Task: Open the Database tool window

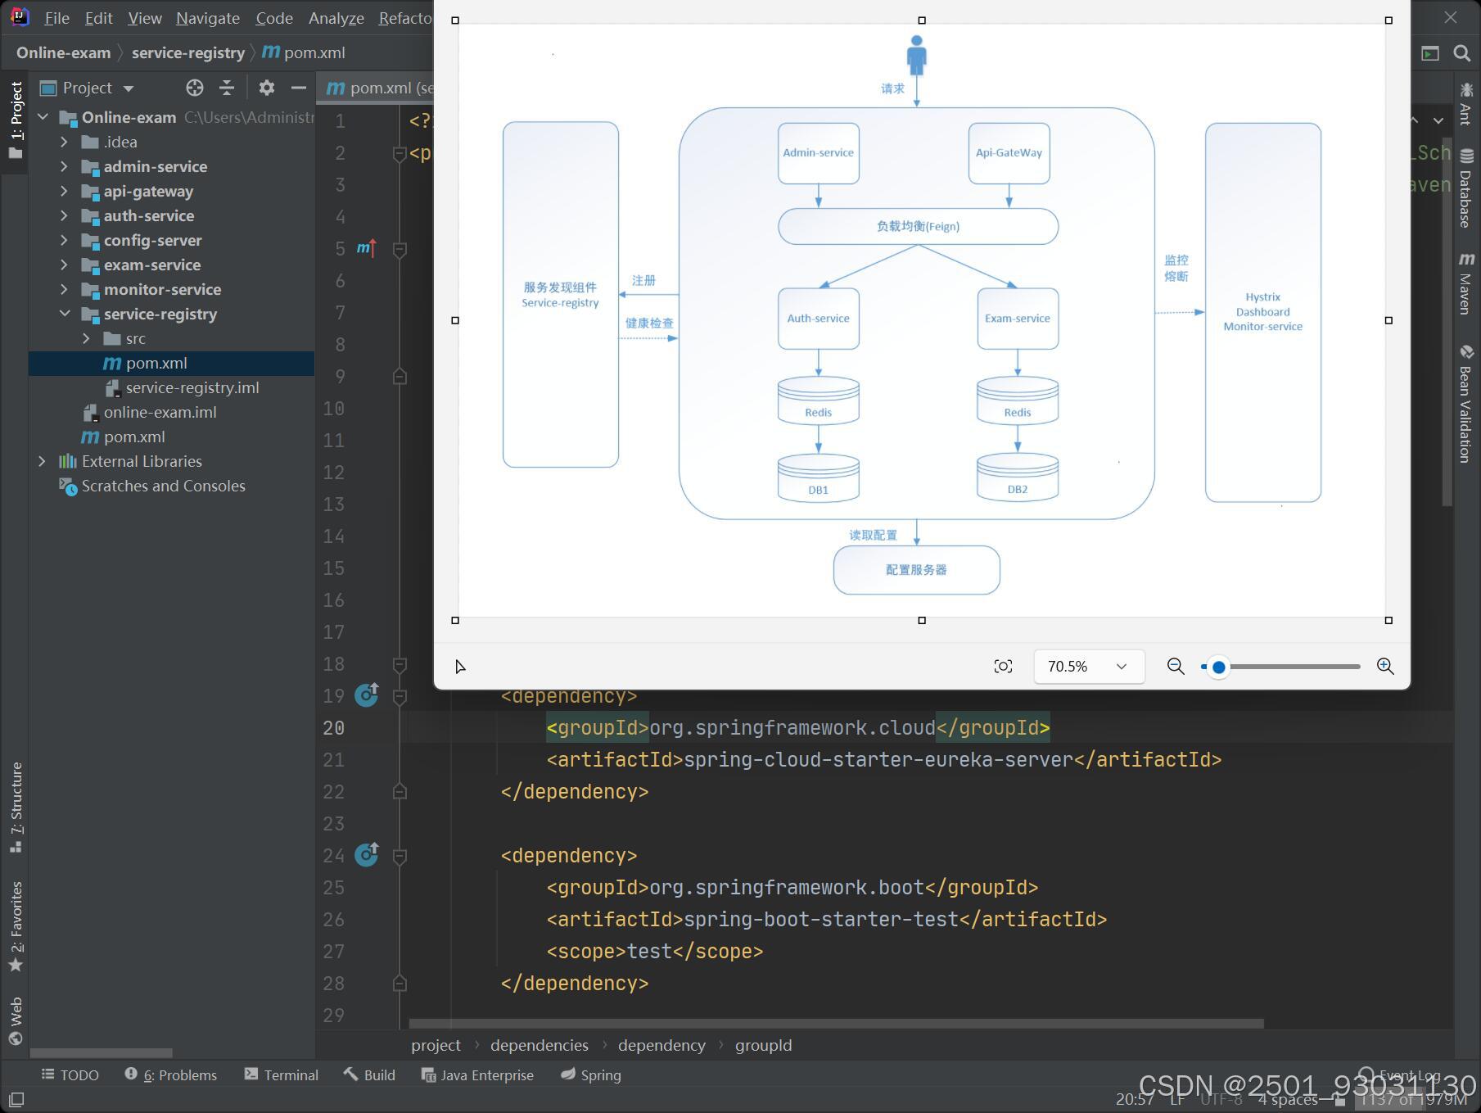Action: [x=1465, y=188]
